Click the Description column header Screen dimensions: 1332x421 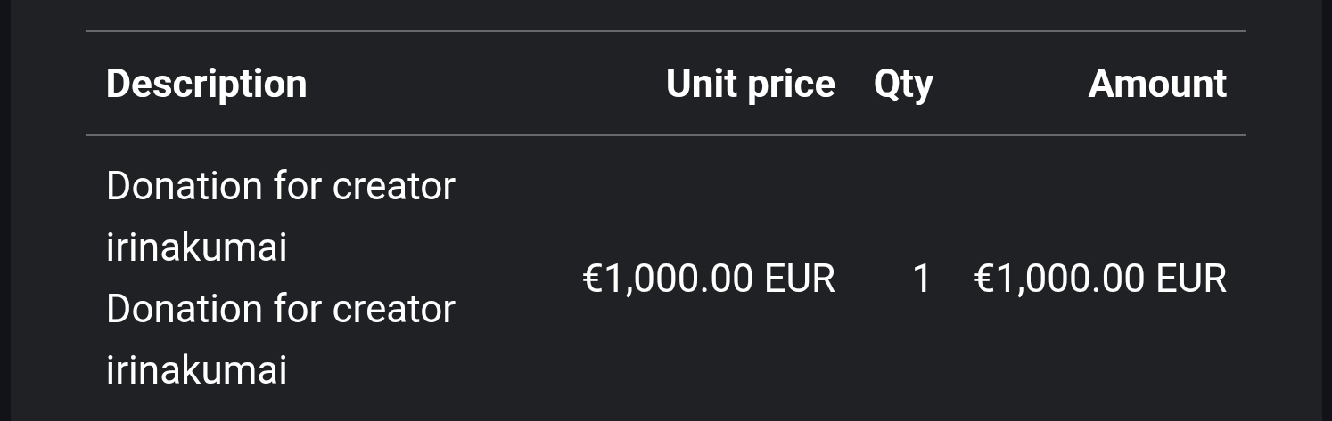click(206, 85)
